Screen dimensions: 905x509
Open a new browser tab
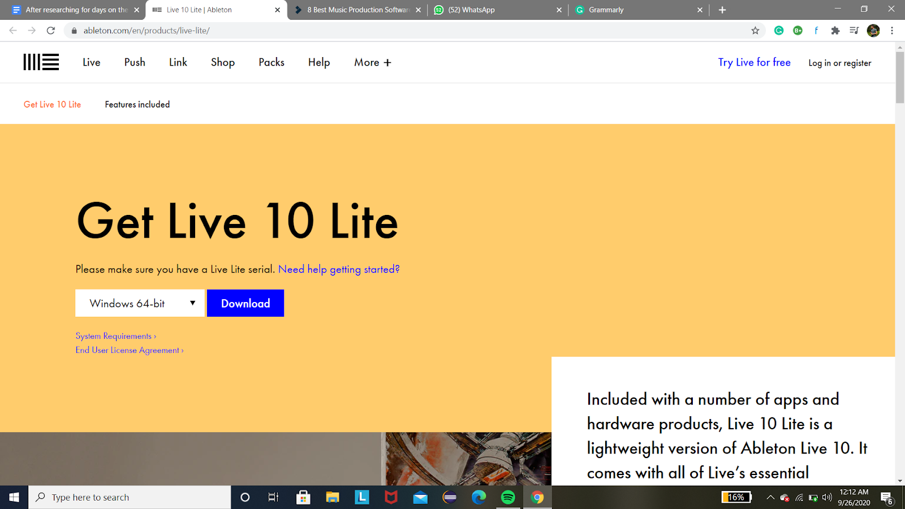pos(722,10)
